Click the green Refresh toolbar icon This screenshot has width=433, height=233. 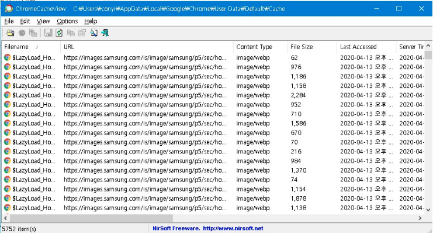tap(59, 33)
